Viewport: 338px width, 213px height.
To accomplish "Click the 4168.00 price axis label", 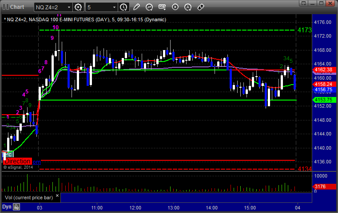I will [x=323, y=50].
